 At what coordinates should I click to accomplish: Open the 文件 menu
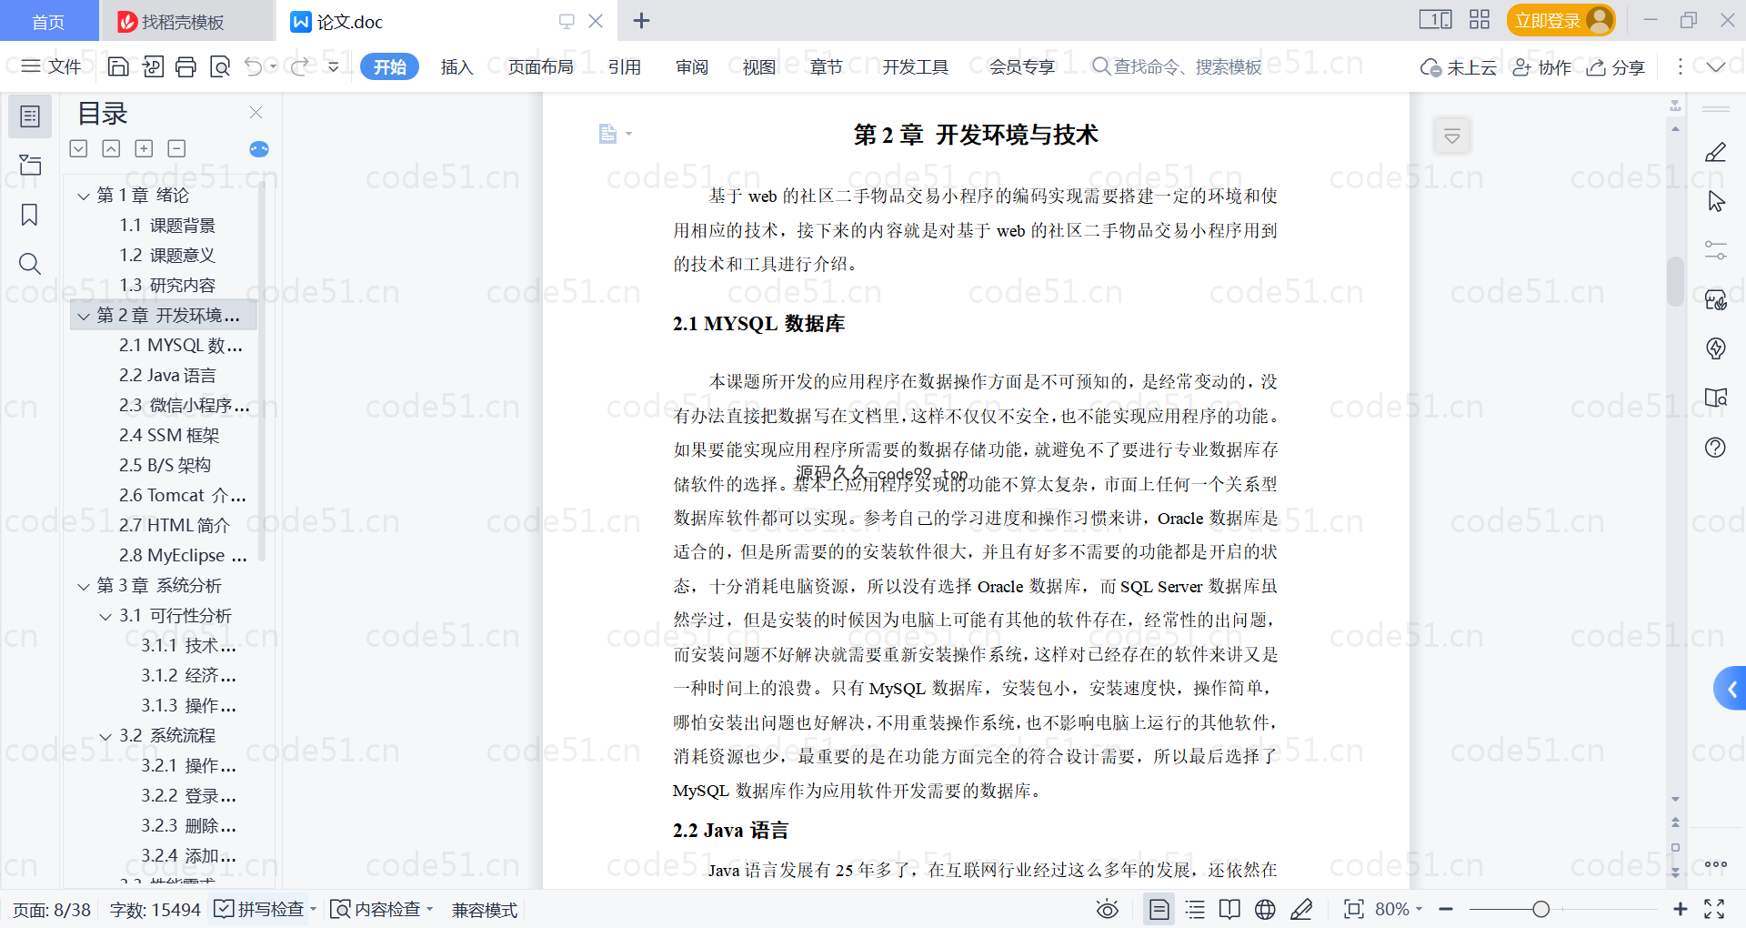[52, 66]
